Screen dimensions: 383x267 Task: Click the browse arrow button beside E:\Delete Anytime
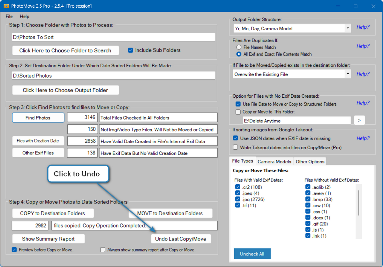click(359, 120)
